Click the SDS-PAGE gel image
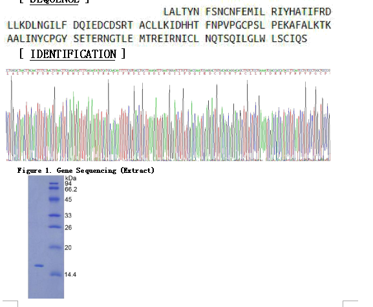The image size is (373, 307). (x=46, y=237)
